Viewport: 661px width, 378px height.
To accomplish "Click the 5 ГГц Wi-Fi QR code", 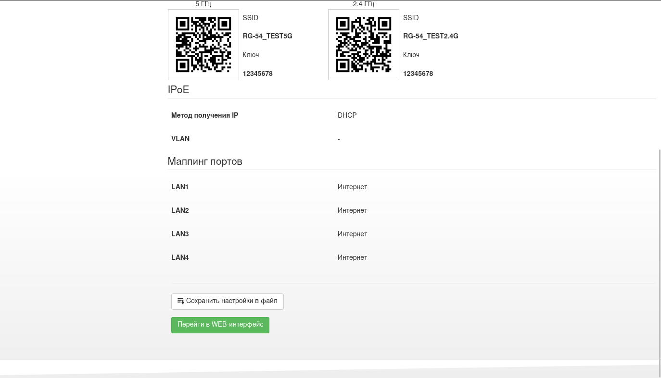I will point(203,45).
